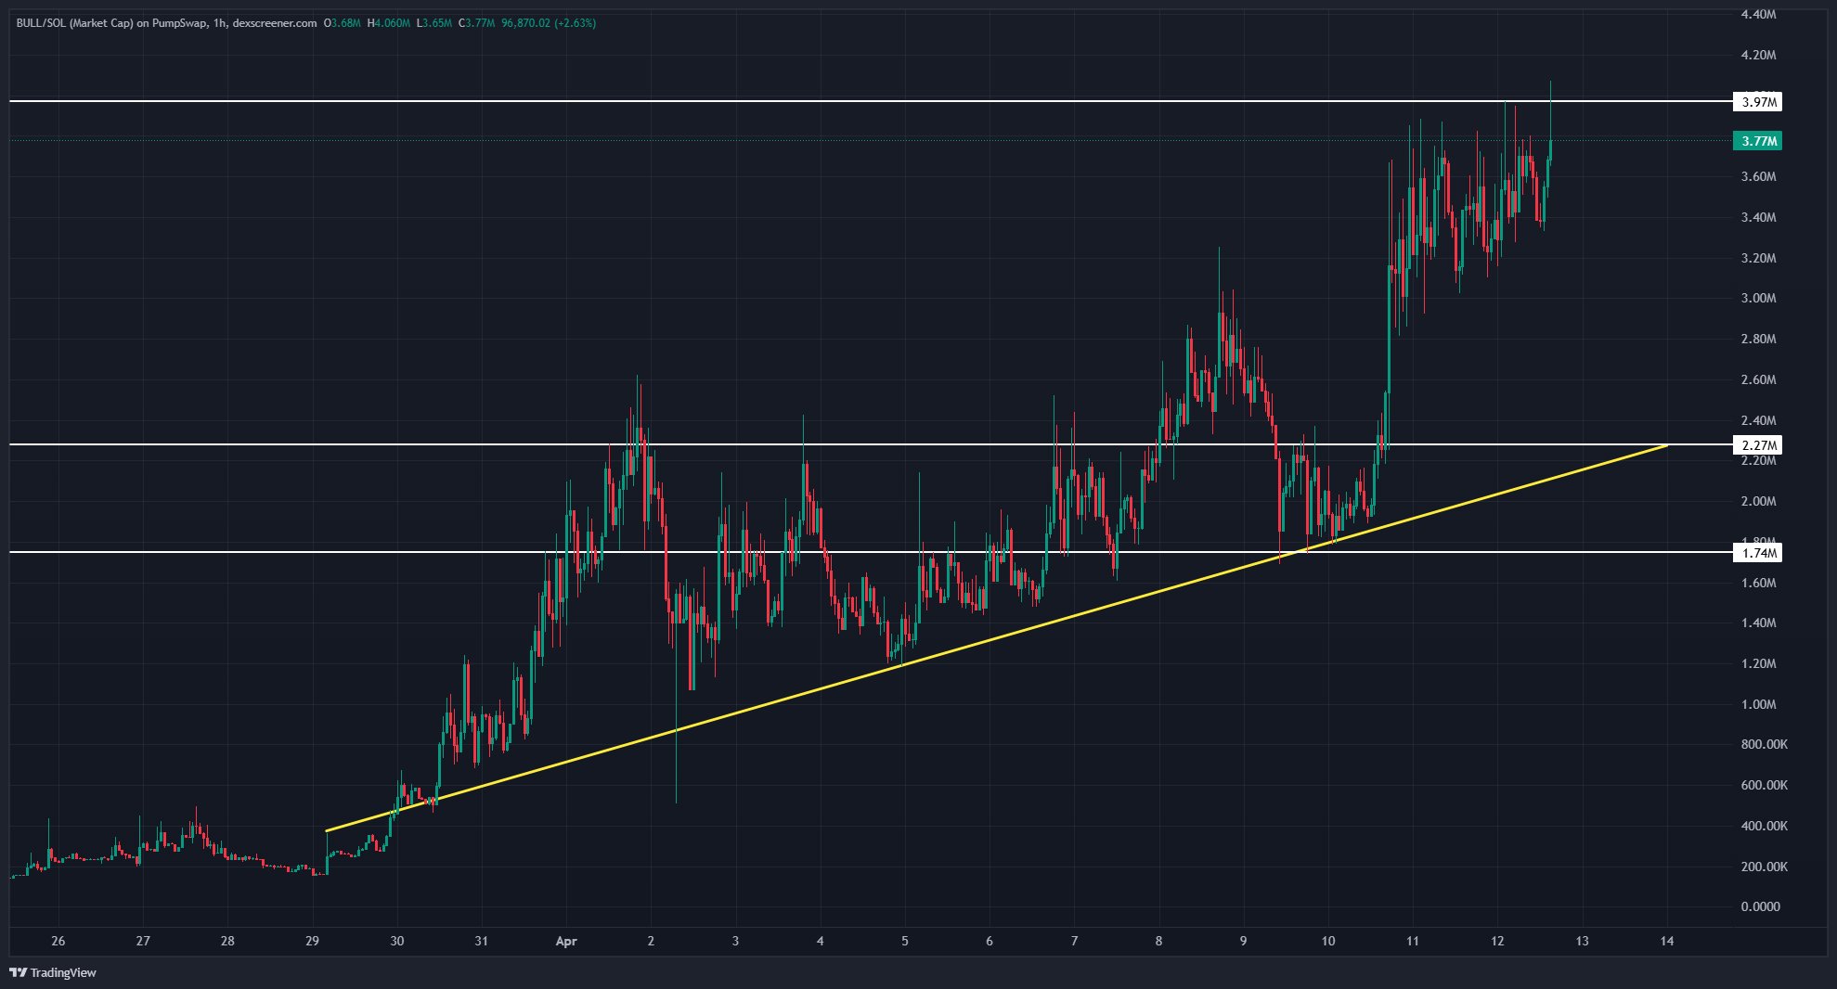Click the Apr month label on time axis
The width and height of the screenshot is (1837, 989).
(x=566, y=941)
